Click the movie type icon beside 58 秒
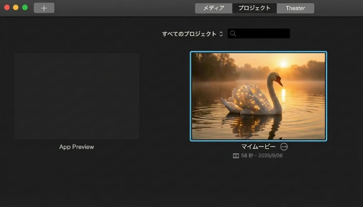The width and height of the screenshot is (363, 207). [236, 156]
